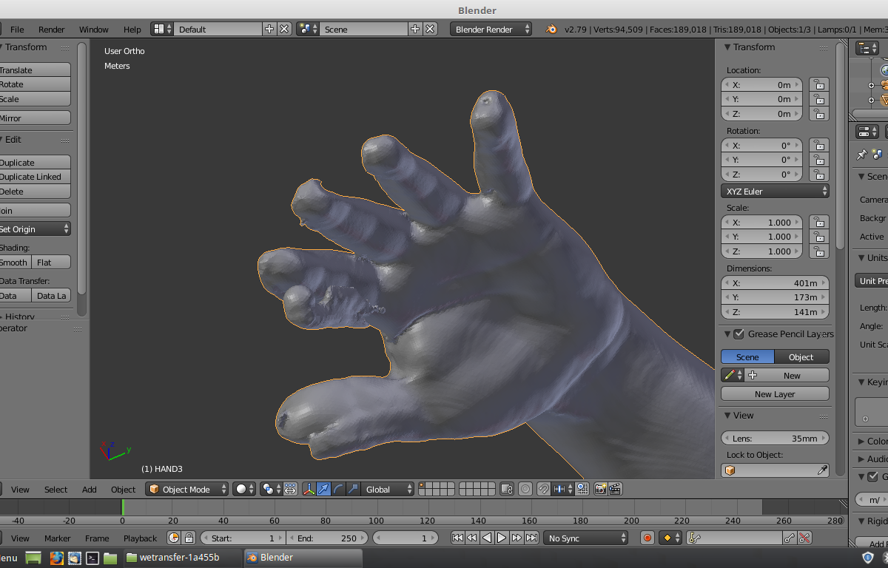Open the XYZ Euler rotation mode dropdown
Screen dimensions: 888x568
tap(775, 191)
